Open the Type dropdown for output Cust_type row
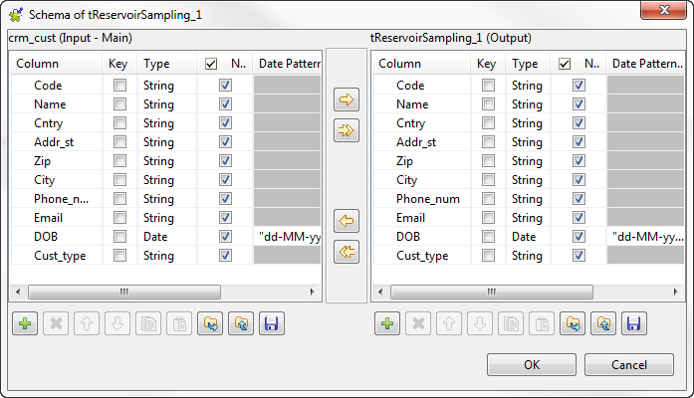Screen dimensions: 694x398 [x=534, y=256]
